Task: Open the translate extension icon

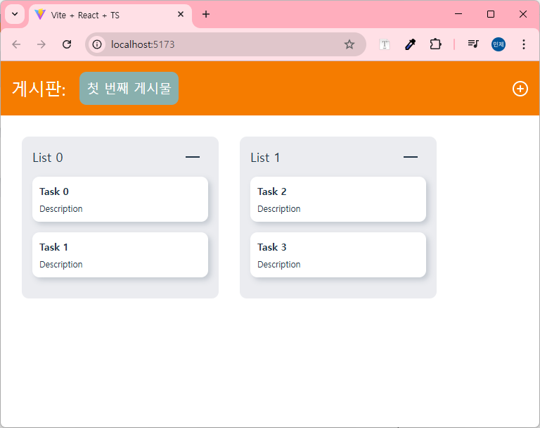Action: click(x=385, y=44)
